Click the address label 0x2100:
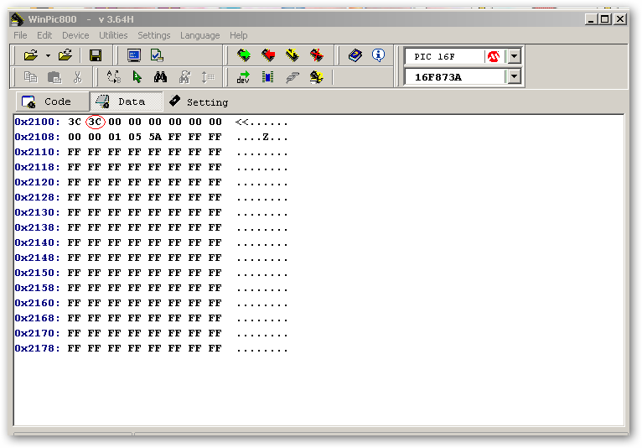 click(x=37, y=122)
